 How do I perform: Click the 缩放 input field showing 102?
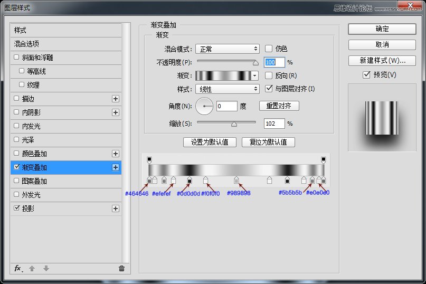coord(274,124)
